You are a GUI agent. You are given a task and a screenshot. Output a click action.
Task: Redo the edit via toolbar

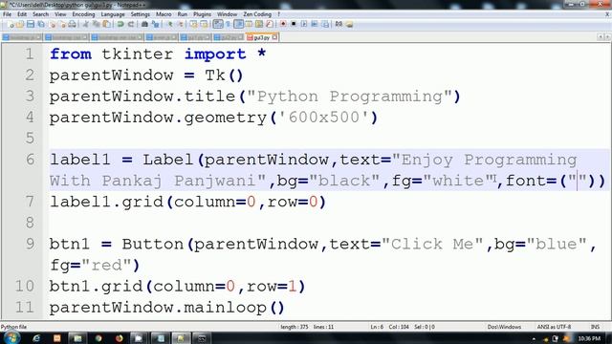click(x=131, y=24)
